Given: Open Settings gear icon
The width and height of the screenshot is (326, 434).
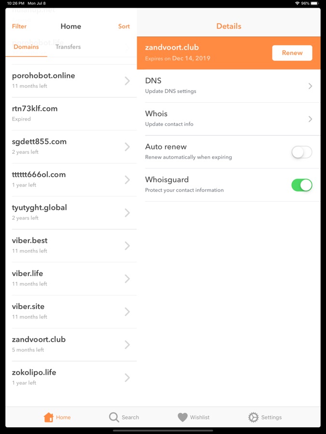Looking at the screenshot, I should point(253,417).
